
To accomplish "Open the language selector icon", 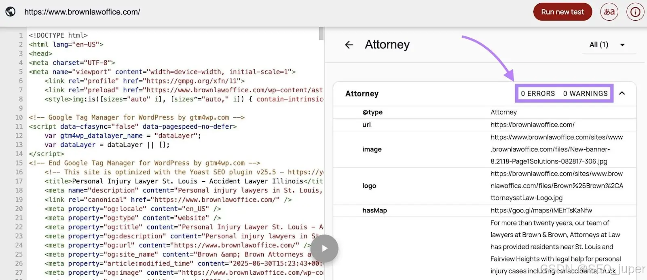I will pos(609,12).
